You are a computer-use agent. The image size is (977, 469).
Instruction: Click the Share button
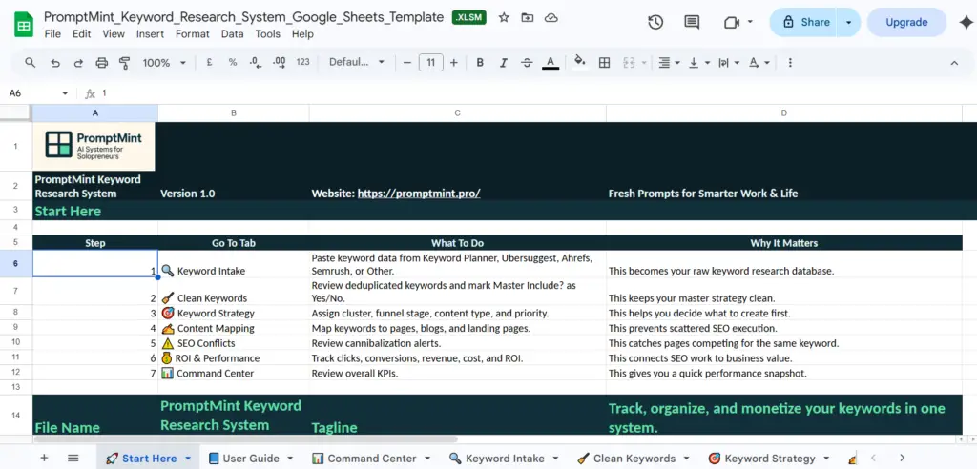click(x=804, y=23)
